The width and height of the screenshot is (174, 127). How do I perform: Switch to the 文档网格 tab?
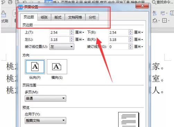pyautogui.click(x=75, y=17)
